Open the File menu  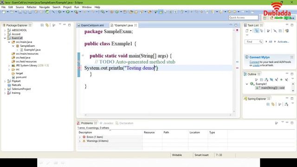(x=3, y=7)
